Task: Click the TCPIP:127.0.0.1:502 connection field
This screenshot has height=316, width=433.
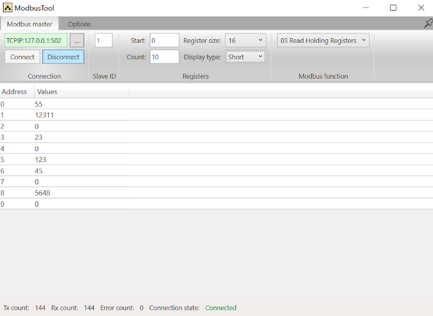Action: tap(36, 41)
